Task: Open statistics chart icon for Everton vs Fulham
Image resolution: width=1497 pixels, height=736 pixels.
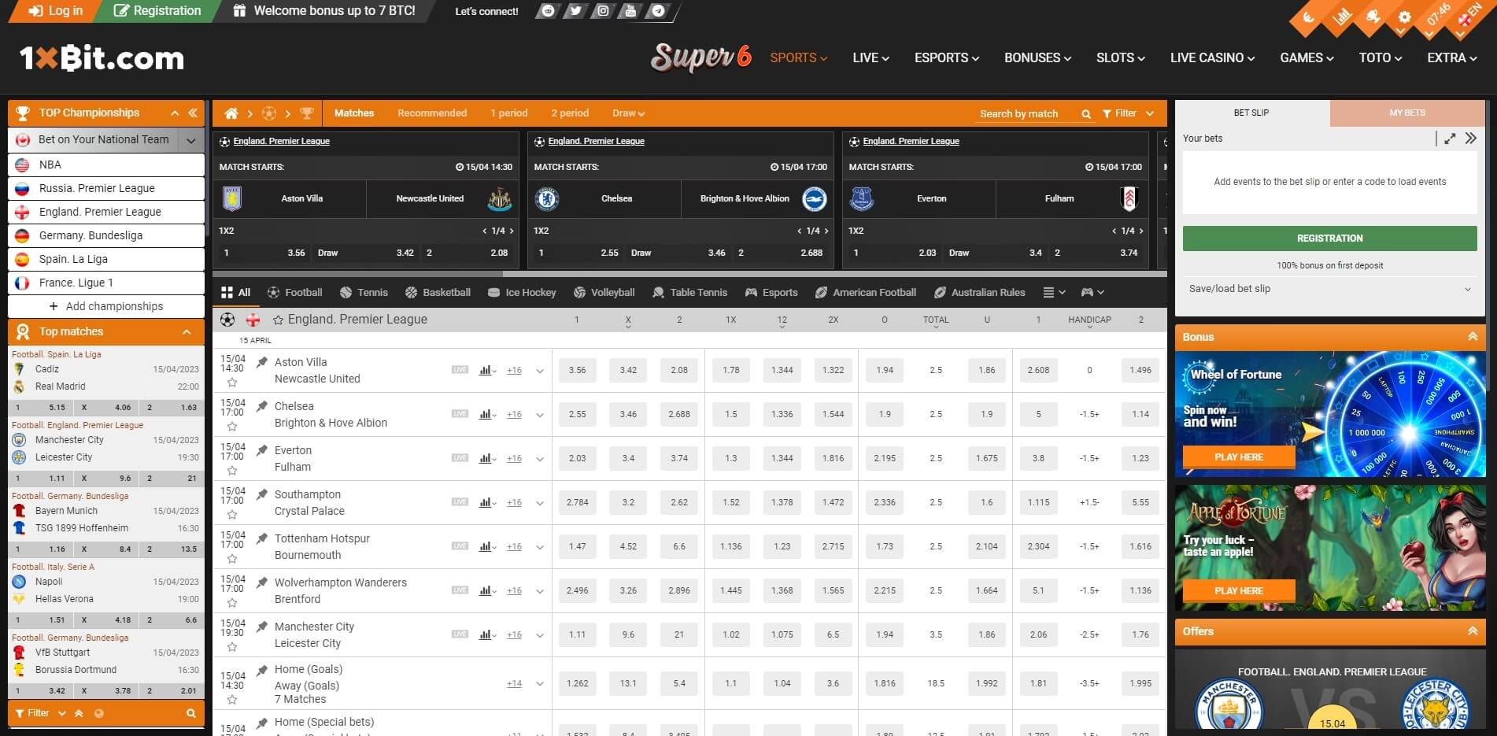Action: pos(487,458)
